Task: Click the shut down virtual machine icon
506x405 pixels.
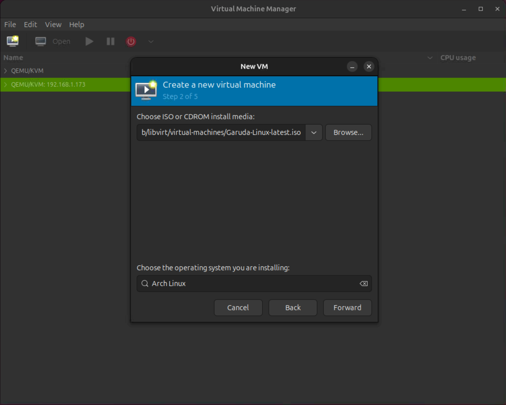Action: click(131, 41)
